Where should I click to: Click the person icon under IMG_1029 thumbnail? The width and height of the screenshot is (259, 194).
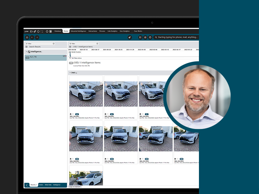click(71, 159)
